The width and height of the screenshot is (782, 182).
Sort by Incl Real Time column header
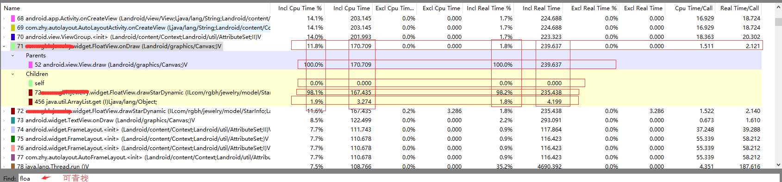(x=541, y=8)
